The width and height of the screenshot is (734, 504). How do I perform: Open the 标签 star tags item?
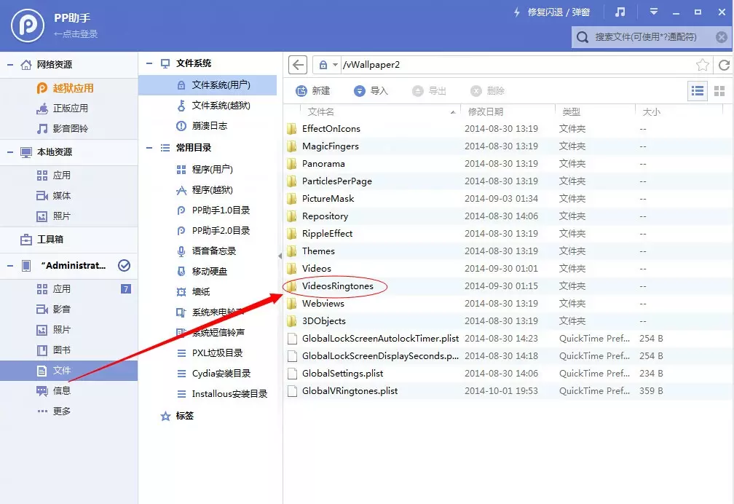177,416
